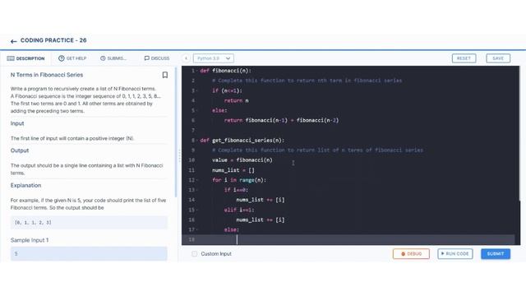Image resolution: width=526 pixels, height=296 pixels.
Task: Open the Description tab
Action: pyautogui.click(x=25, y=58)
